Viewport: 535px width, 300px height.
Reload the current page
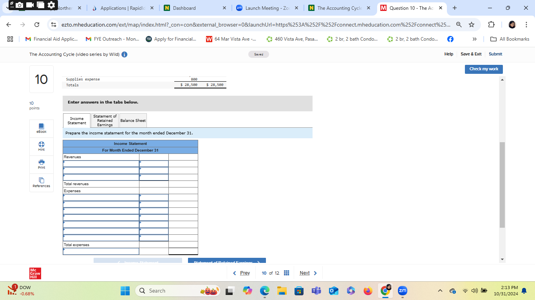pos(37,25)
